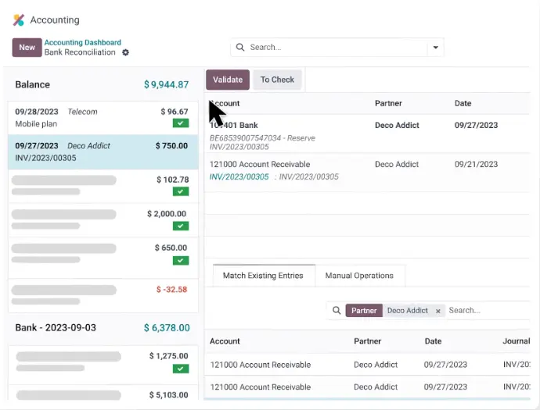Click the To Check button

(x=277, y=80)
